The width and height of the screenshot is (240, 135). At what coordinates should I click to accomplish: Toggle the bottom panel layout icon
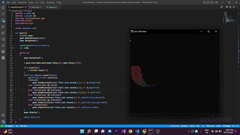208,3
